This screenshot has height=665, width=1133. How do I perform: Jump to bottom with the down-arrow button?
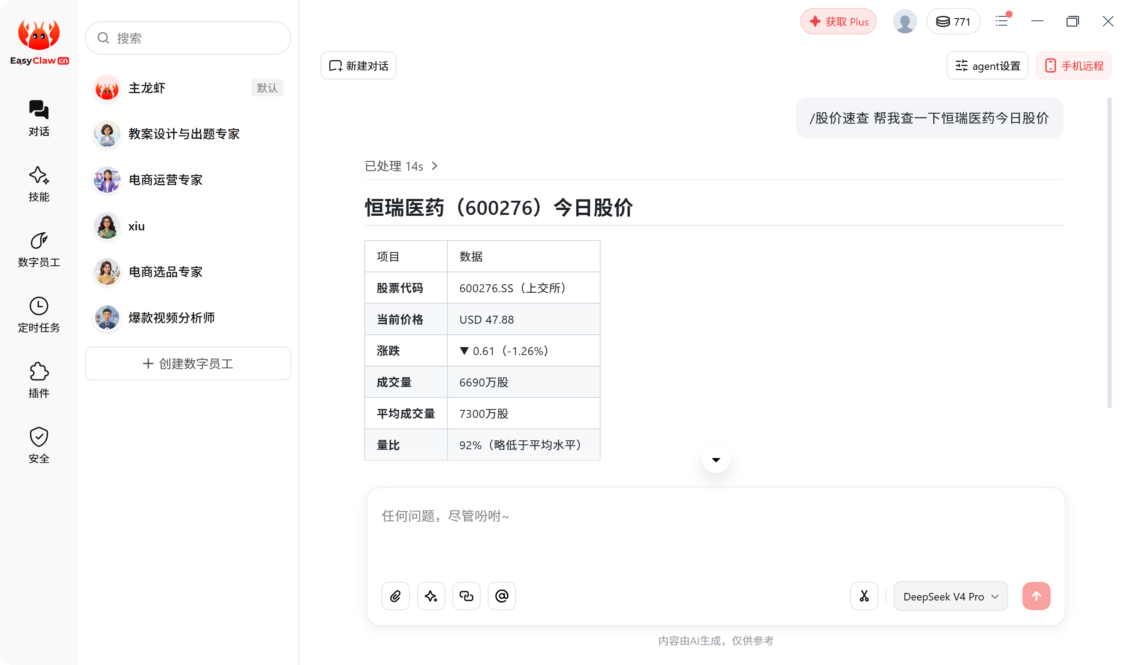716,459
